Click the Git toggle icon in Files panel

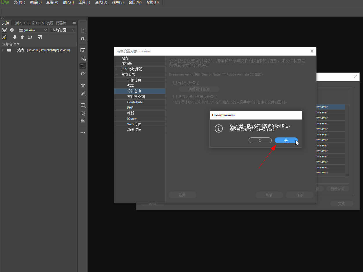point(12,30)
